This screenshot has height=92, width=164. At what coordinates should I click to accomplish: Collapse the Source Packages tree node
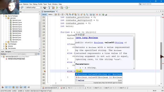coord(4,16)
